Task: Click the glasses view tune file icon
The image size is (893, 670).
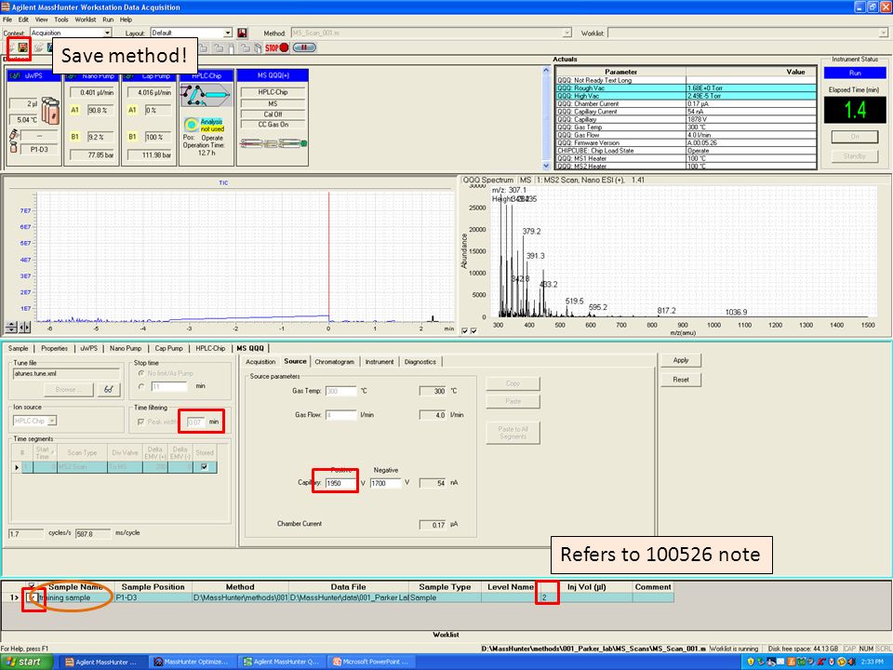Action: click(108, 389)
